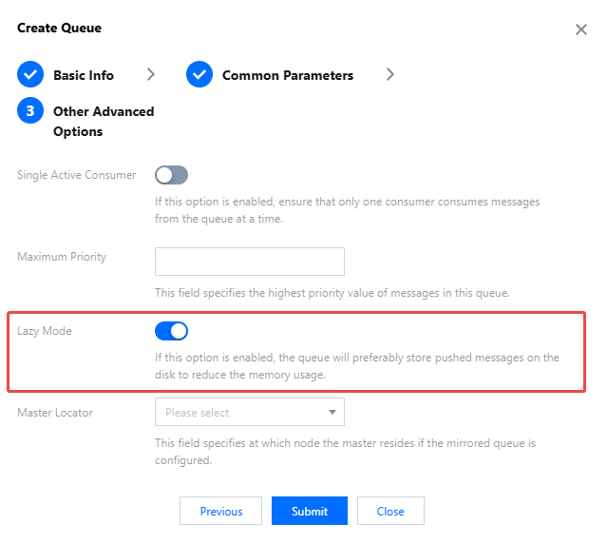Click the Common Parameters checkmark icon
The width and height of the screenshot is (607, 544).
click(x=199, y=75)
